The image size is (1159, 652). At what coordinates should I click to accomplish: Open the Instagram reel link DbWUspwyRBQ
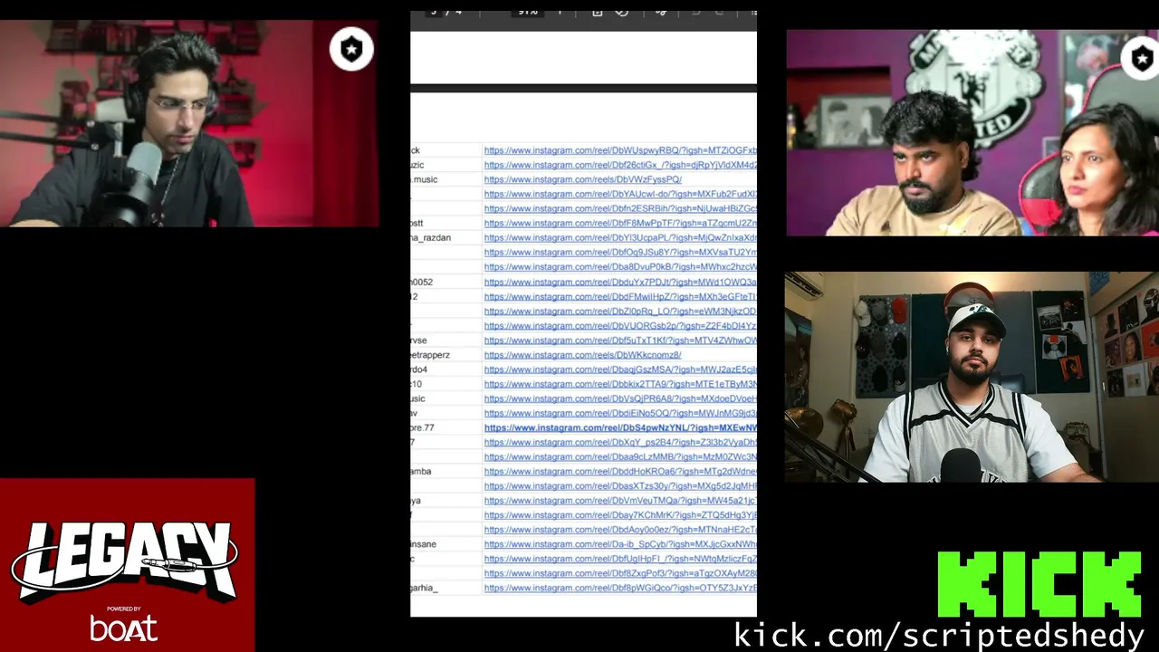pos(620,150)
